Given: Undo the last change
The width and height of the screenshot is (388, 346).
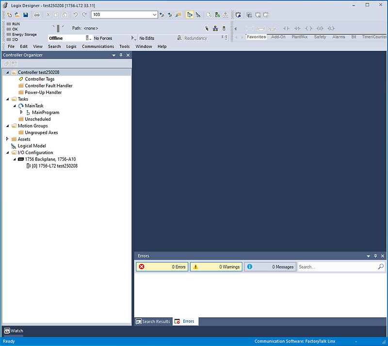Looking at the screenshot, I should point(75,15).
